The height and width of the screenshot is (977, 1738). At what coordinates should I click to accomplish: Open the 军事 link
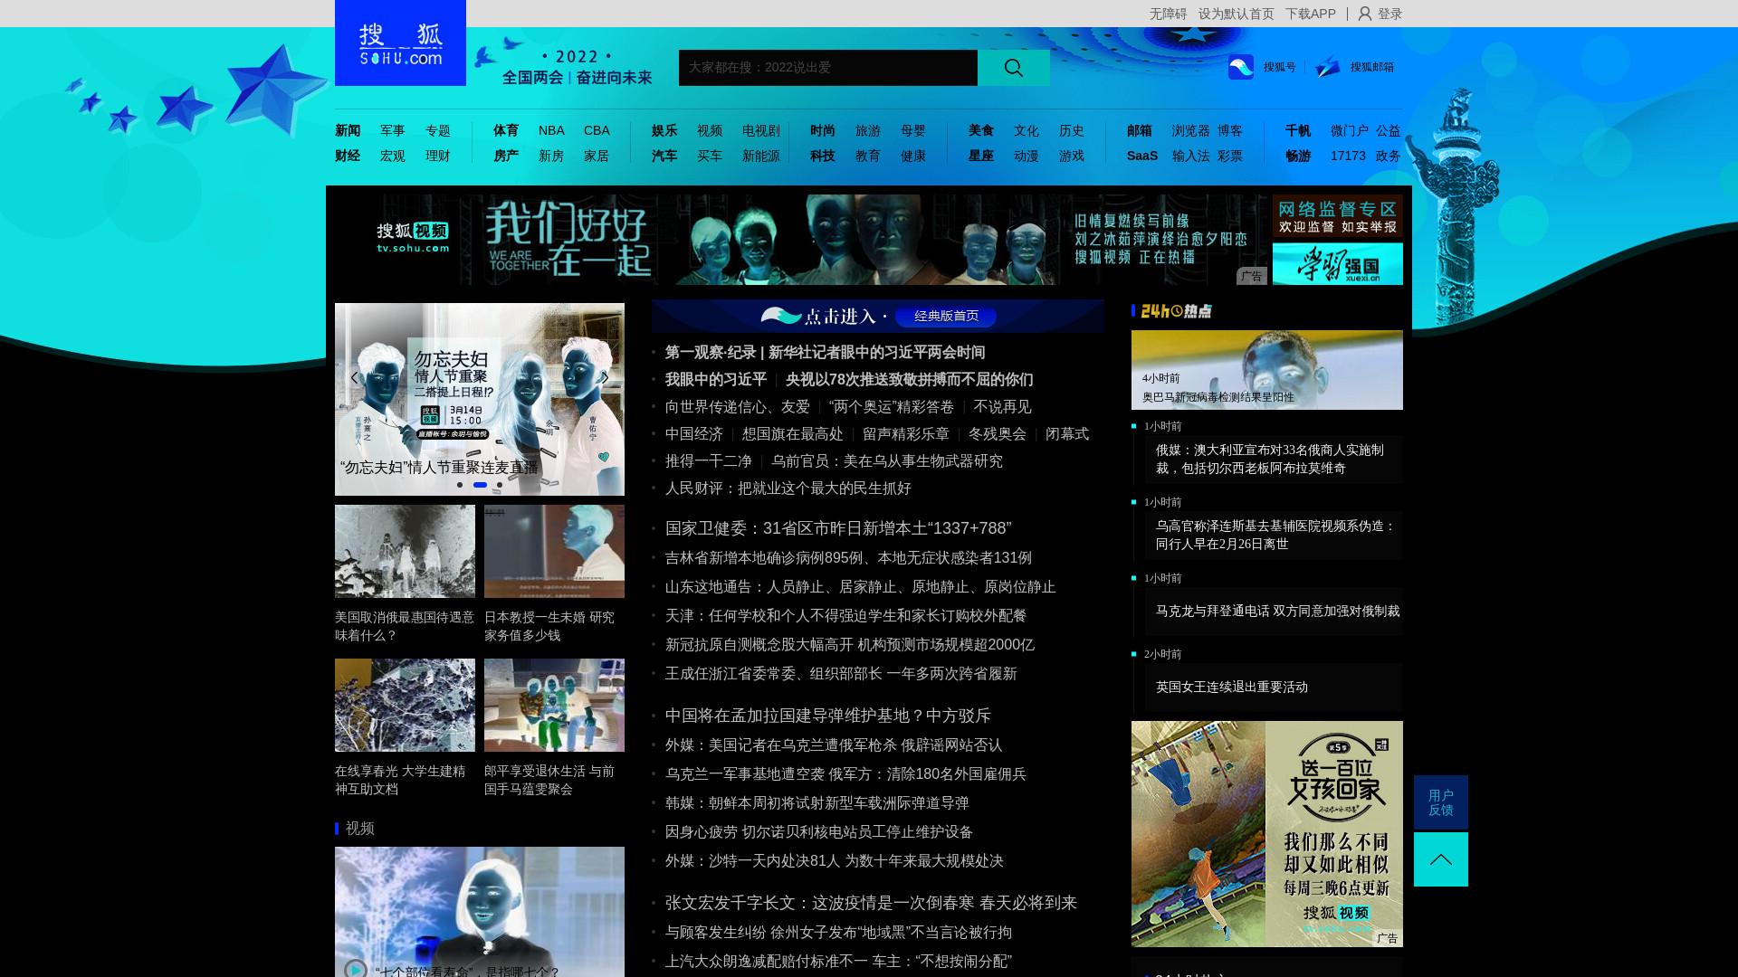[x=393, y=130]
